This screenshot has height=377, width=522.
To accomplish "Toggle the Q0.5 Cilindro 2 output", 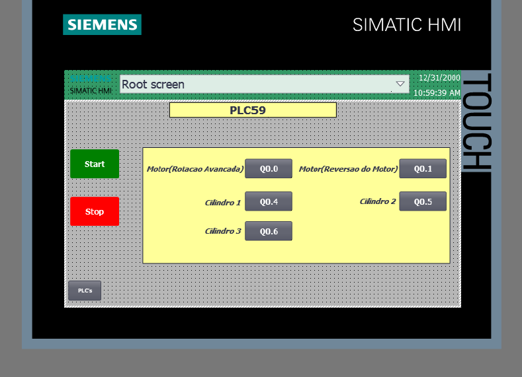I will (423, 201).
